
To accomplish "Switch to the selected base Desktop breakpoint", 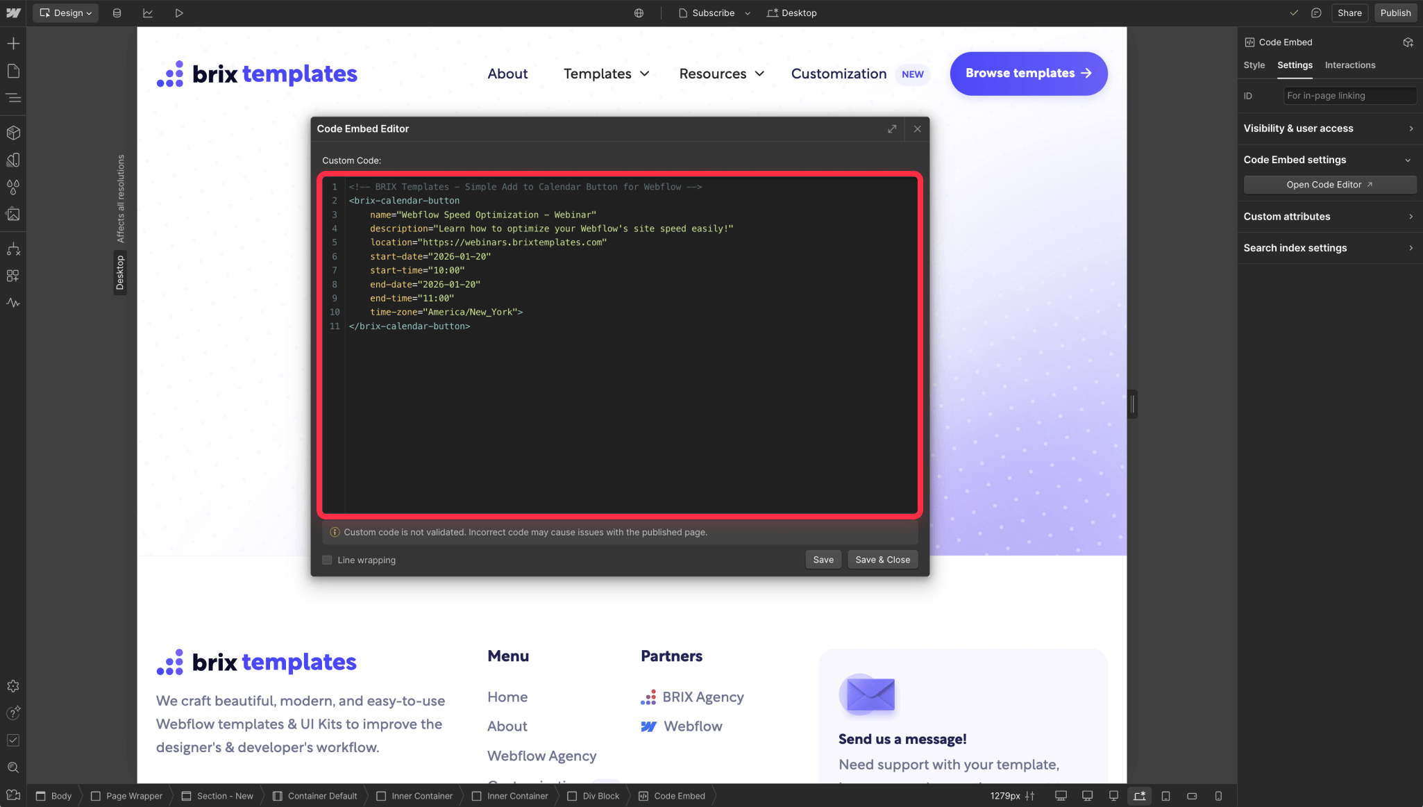I will coord(1140,796).
